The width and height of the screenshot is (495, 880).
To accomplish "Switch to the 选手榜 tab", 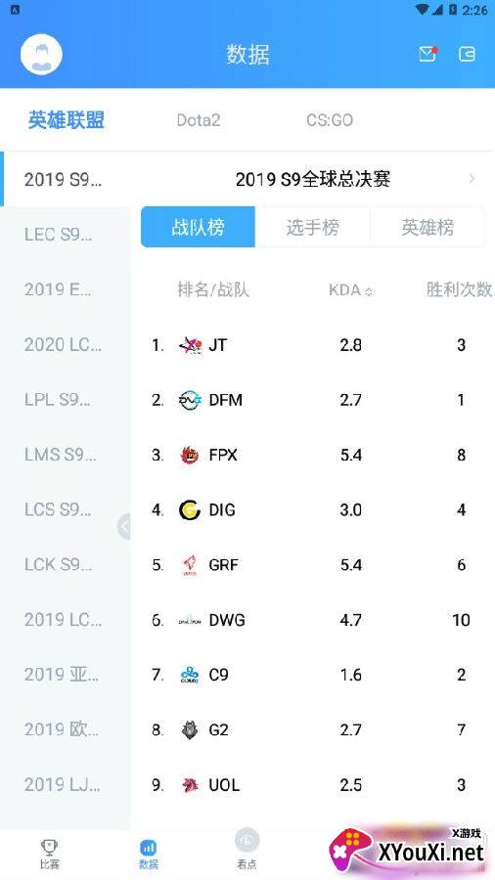I will tap(313, 227).
